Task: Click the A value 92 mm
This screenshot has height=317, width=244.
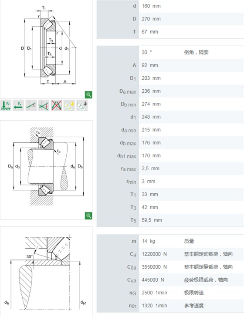Action: [150, 65]
